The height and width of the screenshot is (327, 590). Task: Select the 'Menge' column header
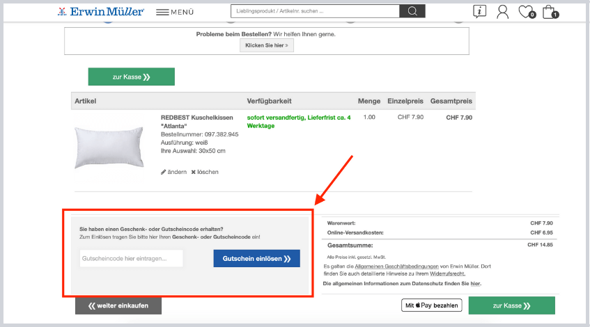369,101
